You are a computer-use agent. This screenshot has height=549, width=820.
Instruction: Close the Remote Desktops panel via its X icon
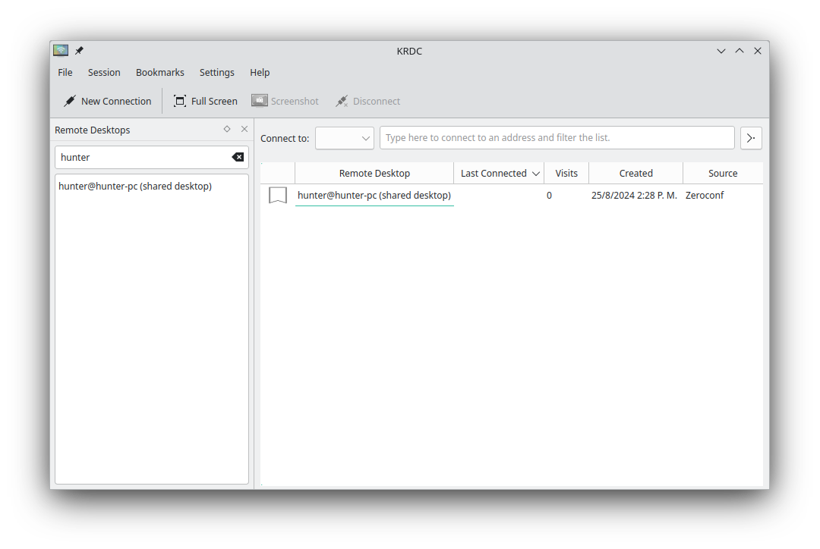[244, 129]
